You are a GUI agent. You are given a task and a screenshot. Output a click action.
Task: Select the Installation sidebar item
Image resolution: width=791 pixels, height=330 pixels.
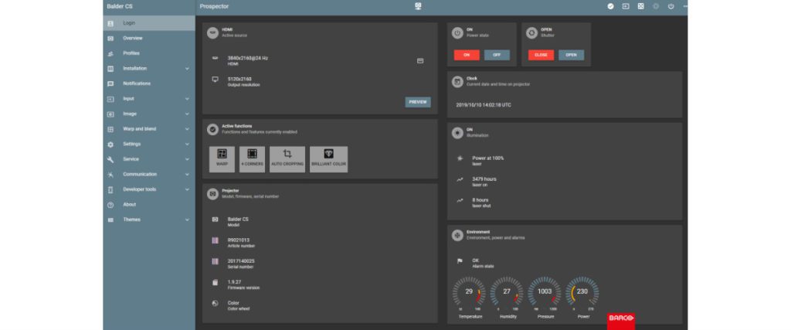pos(149,69)
